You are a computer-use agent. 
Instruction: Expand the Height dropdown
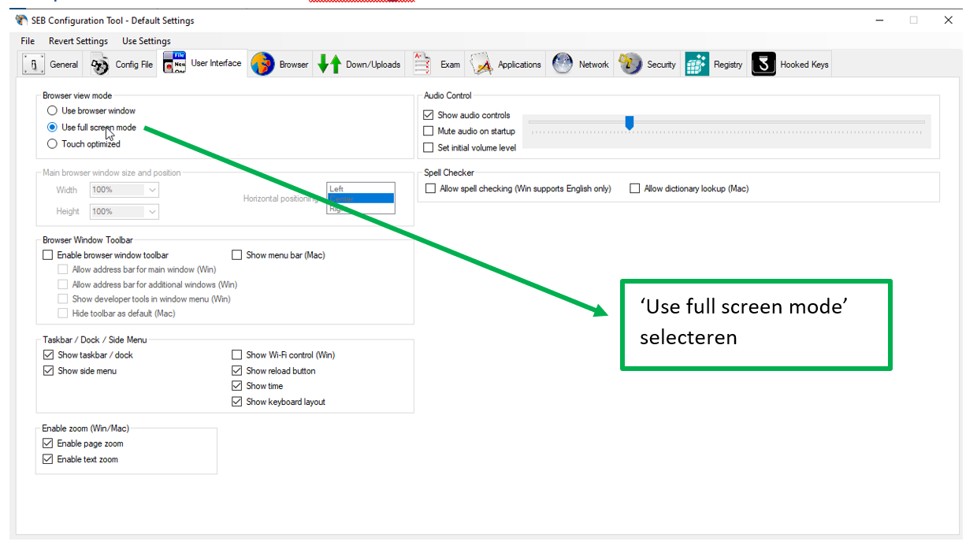[152, 211]
